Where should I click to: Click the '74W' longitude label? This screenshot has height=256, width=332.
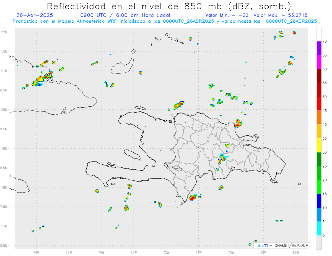[x=101, y=252]
